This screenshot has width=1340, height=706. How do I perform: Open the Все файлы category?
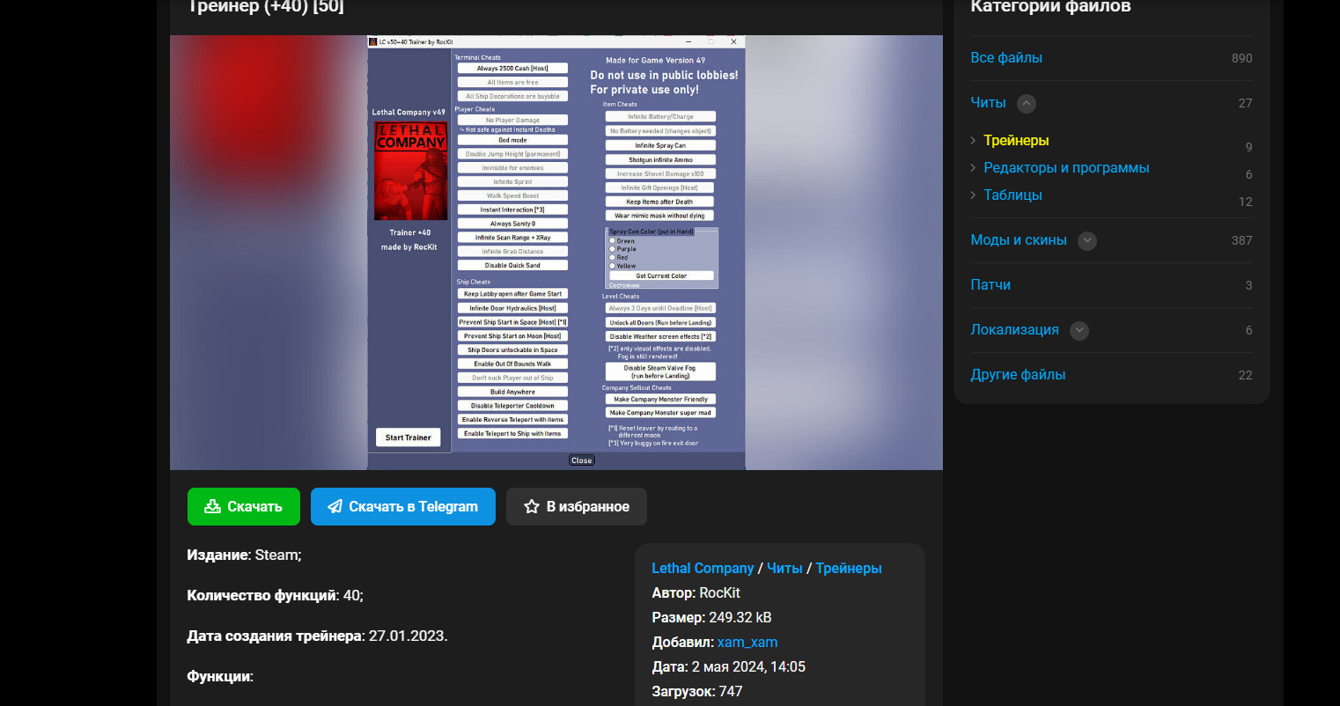tap(1006, 58)
